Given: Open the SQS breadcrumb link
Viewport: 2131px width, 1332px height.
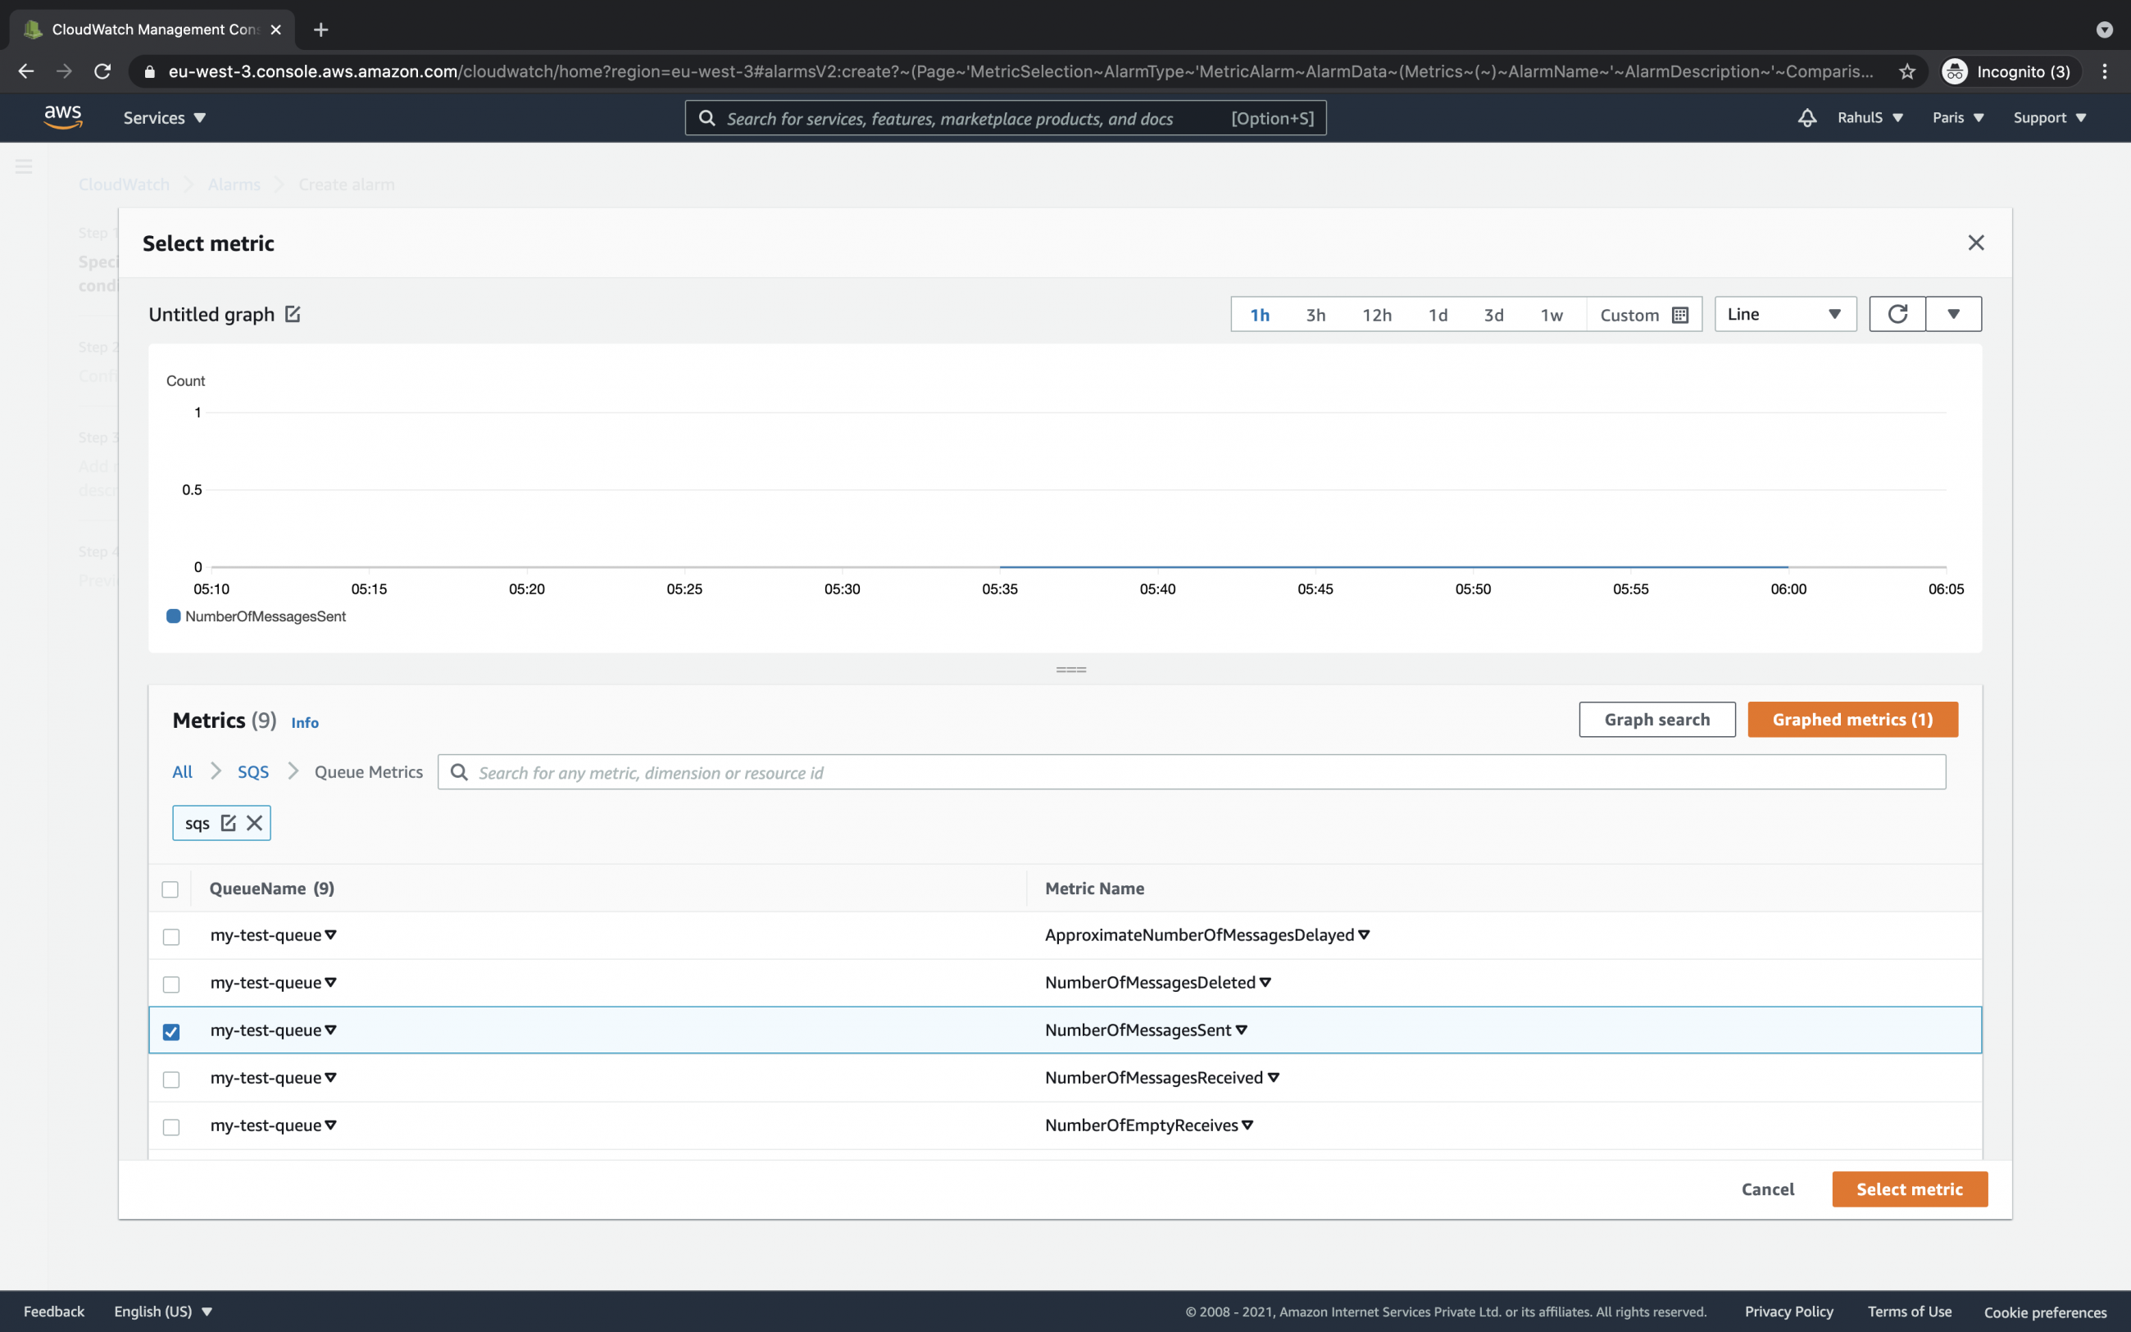Looking at the screenshot, I should pyautogui.click(x=252, y=773).
